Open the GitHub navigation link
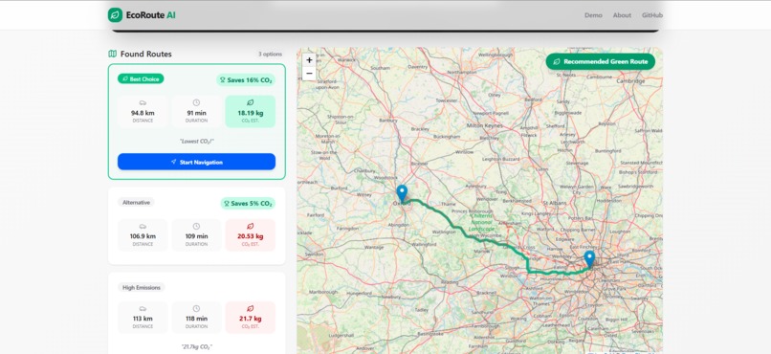771x354 pixels. tap(652, 15)
